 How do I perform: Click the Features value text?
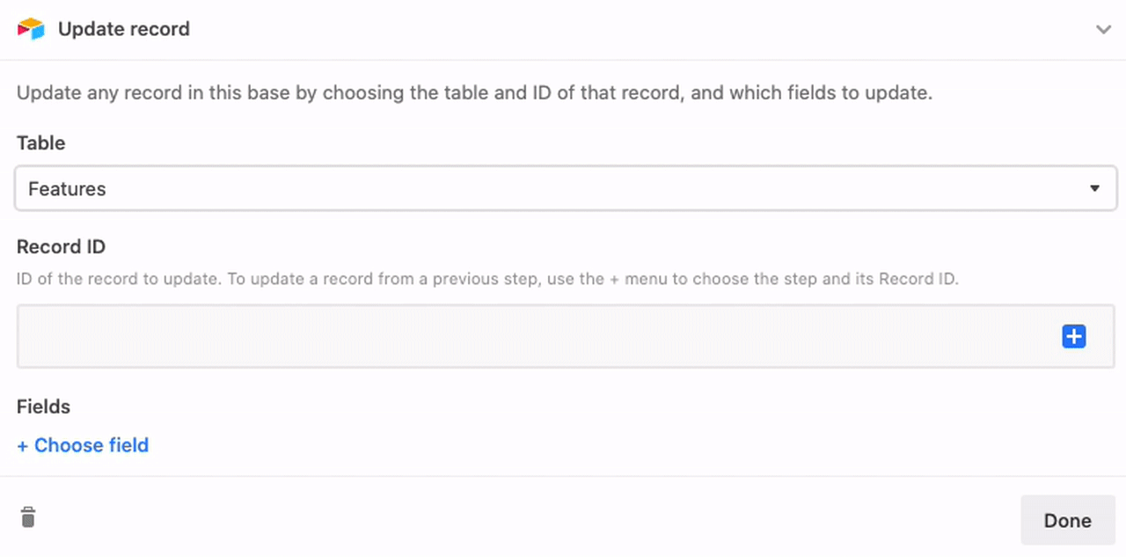pyautogui.click(x=67, y=188)
